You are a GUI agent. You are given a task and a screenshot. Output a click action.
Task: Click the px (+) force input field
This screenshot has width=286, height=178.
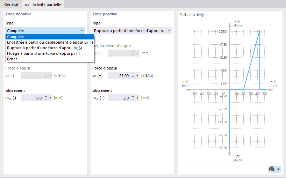119,75
